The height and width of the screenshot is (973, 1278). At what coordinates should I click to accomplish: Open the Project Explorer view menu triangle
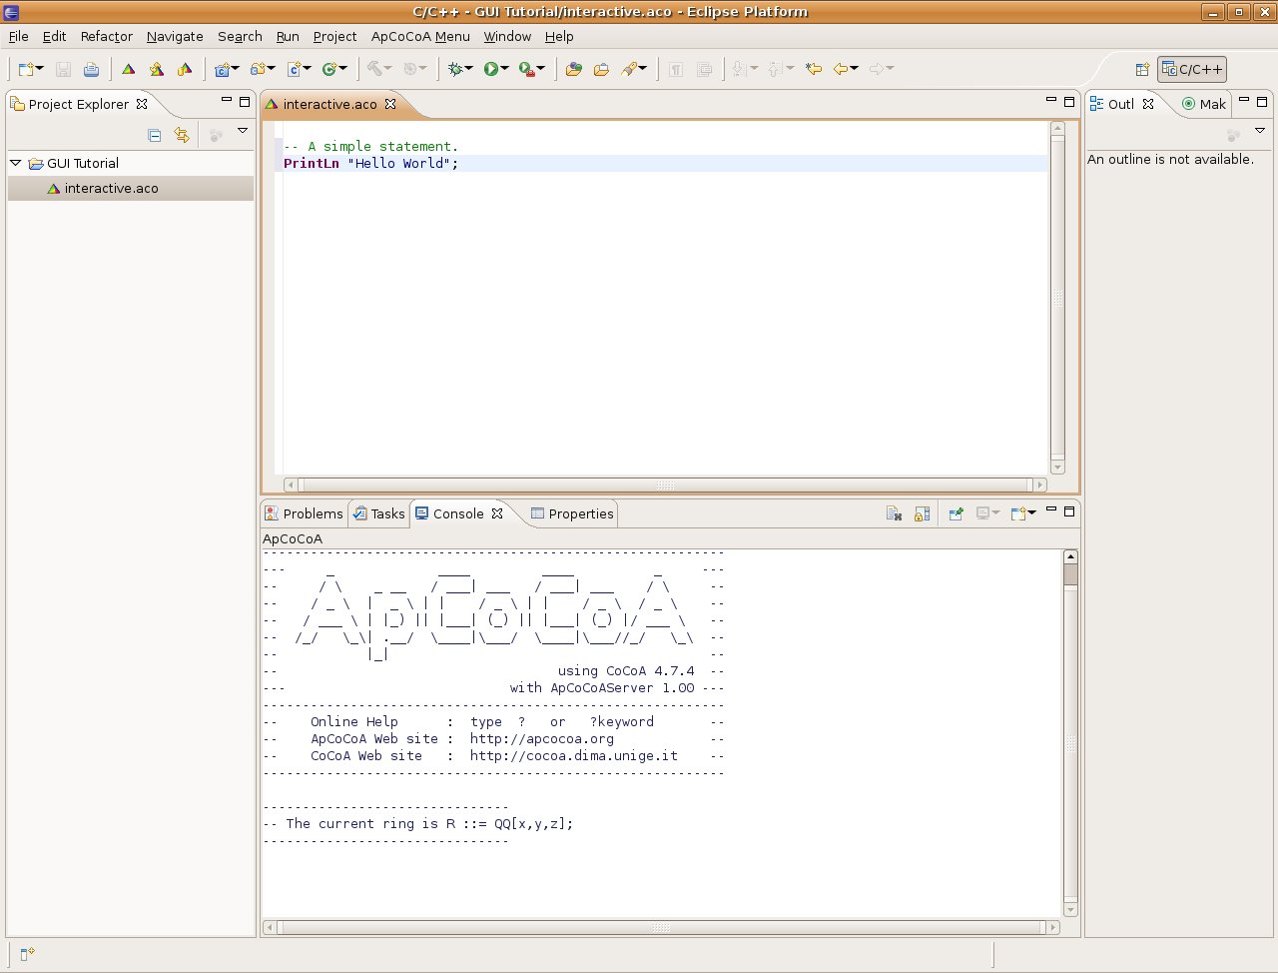[243, 131]
